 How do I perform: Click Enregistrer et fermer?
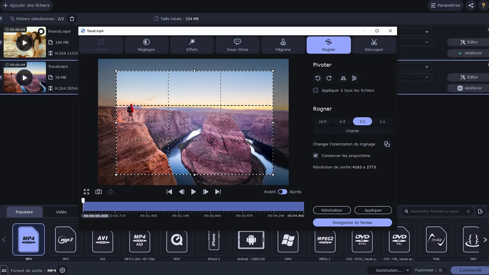352,223
